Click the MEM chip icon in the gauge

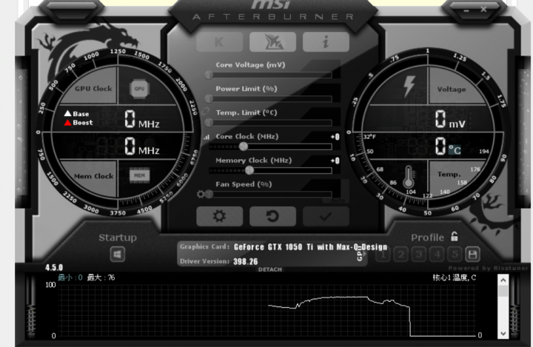(x=139, y=175)
